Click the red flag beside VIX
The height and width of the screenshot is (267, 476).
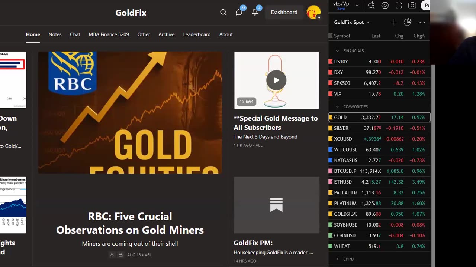330,94
